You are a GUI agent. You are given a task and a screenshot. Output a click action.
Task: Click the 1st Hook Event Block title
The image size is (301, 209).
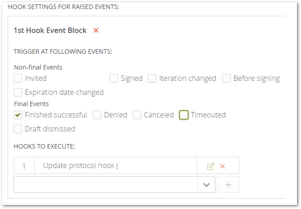50,31
